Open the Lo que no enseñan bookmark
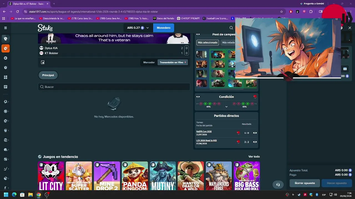 23,19
